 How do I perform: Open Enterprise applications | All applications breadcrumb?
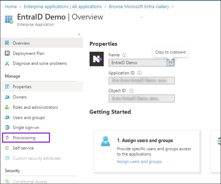pos(63,7)
